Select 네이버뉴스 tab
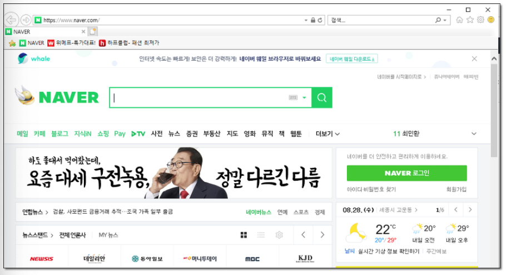The width and height of the screenshot is (506, 275). 259,212
